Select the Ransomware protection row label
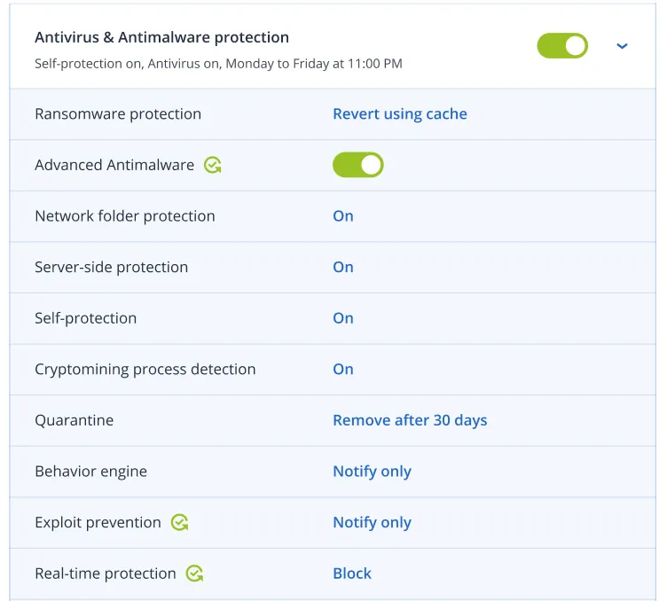Screen dimensions: 667x601 [118, 114]
